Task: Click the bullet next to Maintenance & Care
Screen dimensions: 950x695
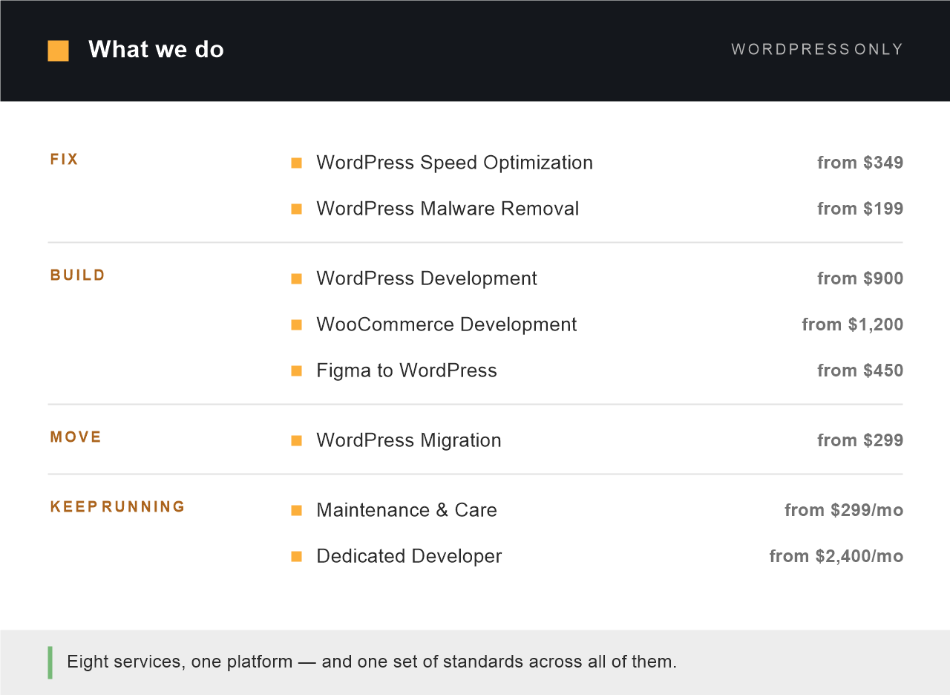Action: point(297,511)
